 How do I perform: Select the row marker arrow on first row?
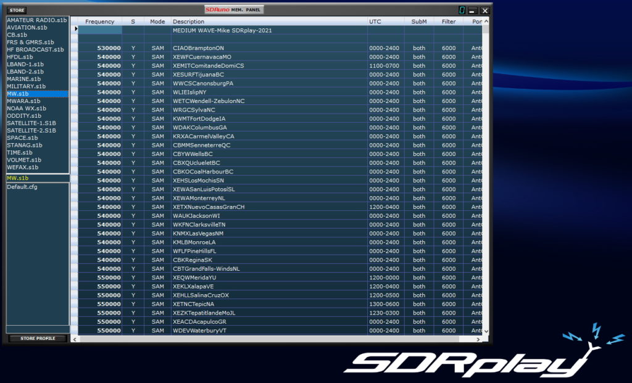pyautogui.click(x=75, y=29)
